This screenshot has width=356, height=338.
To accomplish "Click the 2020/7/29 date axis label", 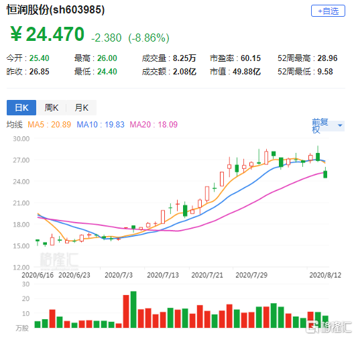I will (251, 275).
